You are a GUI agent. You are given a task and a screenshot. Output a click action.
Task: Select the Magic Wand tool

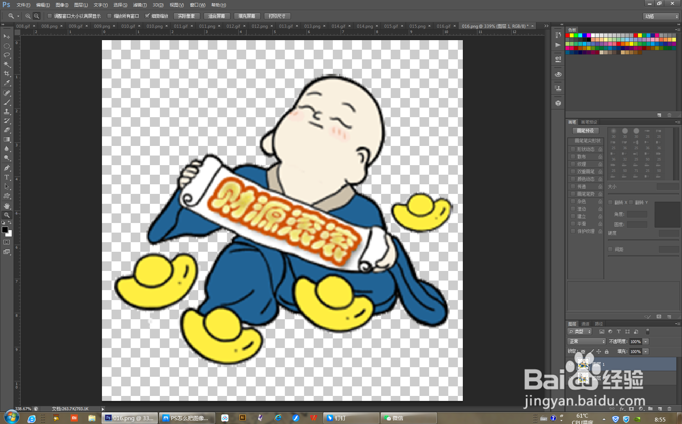tap(7, 64)
